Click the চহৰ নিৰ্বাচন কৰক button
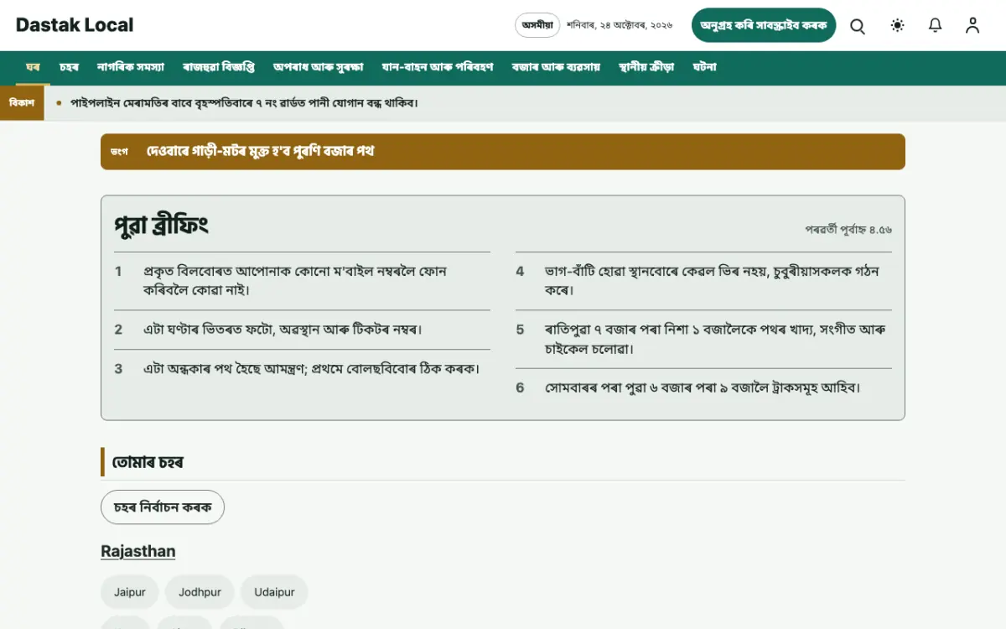Viewport: 1006px width, 629px height. pyautogui.click(x=163, y=507)
